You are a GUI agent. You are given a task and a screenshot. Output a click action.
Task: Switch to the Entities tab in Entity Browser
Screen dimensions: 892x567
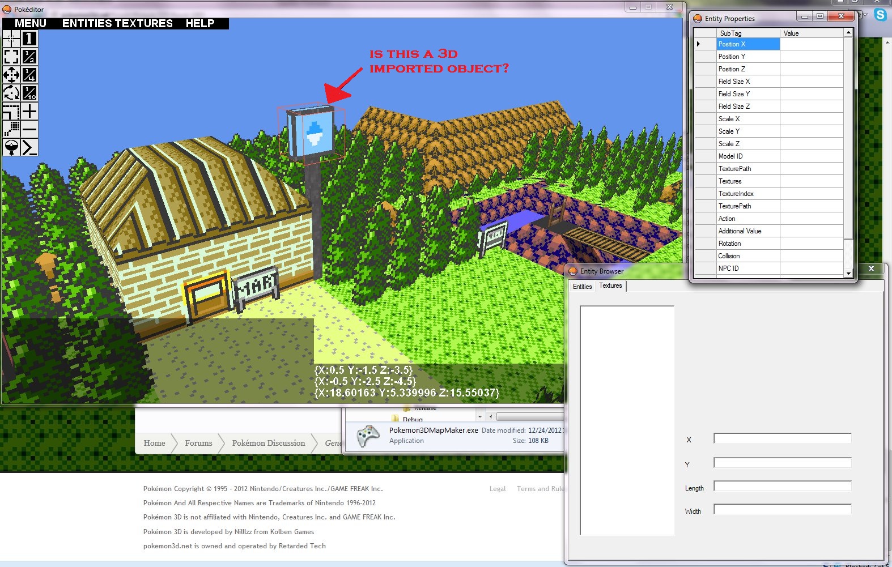coord(583,287)
